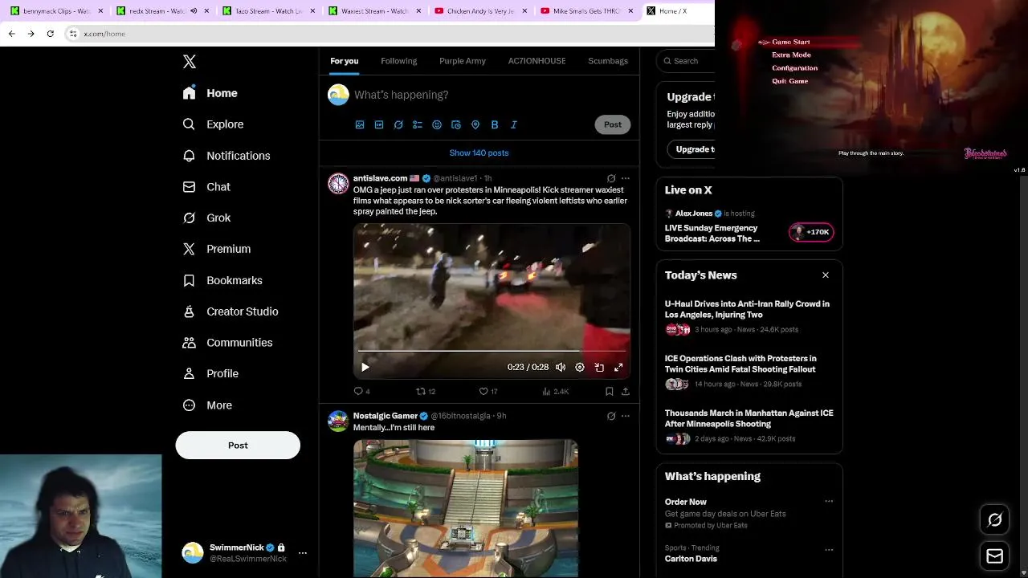Reply to the antislave.com post

361,391
